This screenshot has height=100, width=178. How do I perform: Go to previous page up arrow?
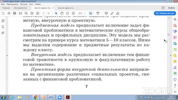32,13
